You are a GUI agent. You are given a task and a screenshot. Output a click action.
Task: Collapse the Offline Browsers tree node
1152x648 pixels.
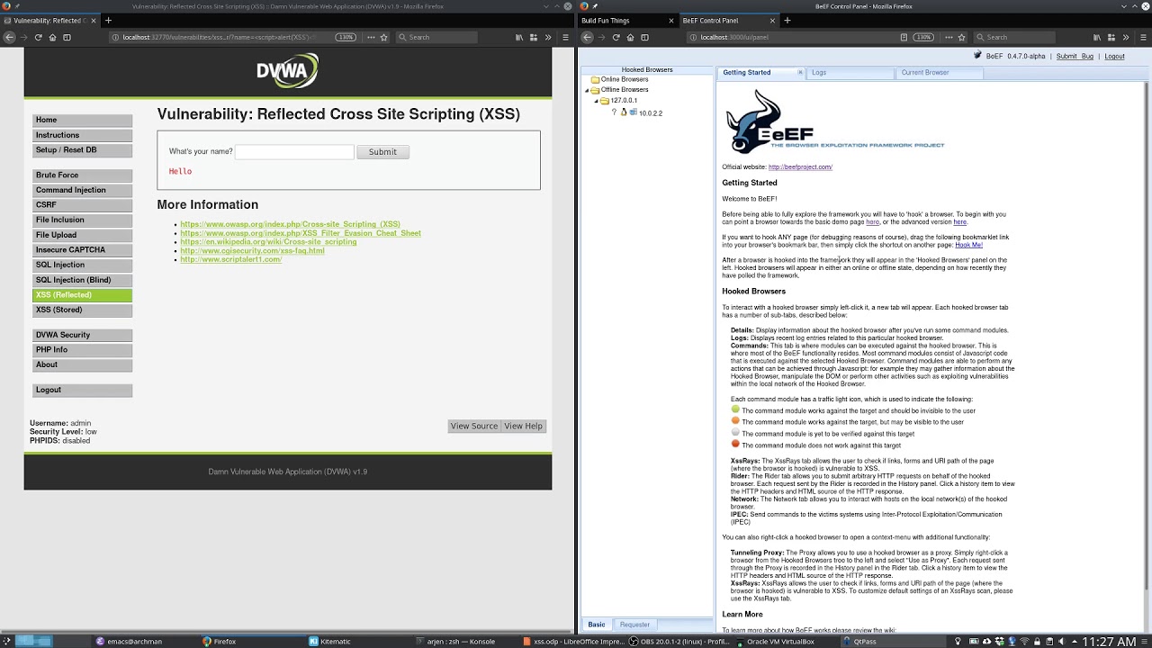pyautogui.click(x=587, y=90)
